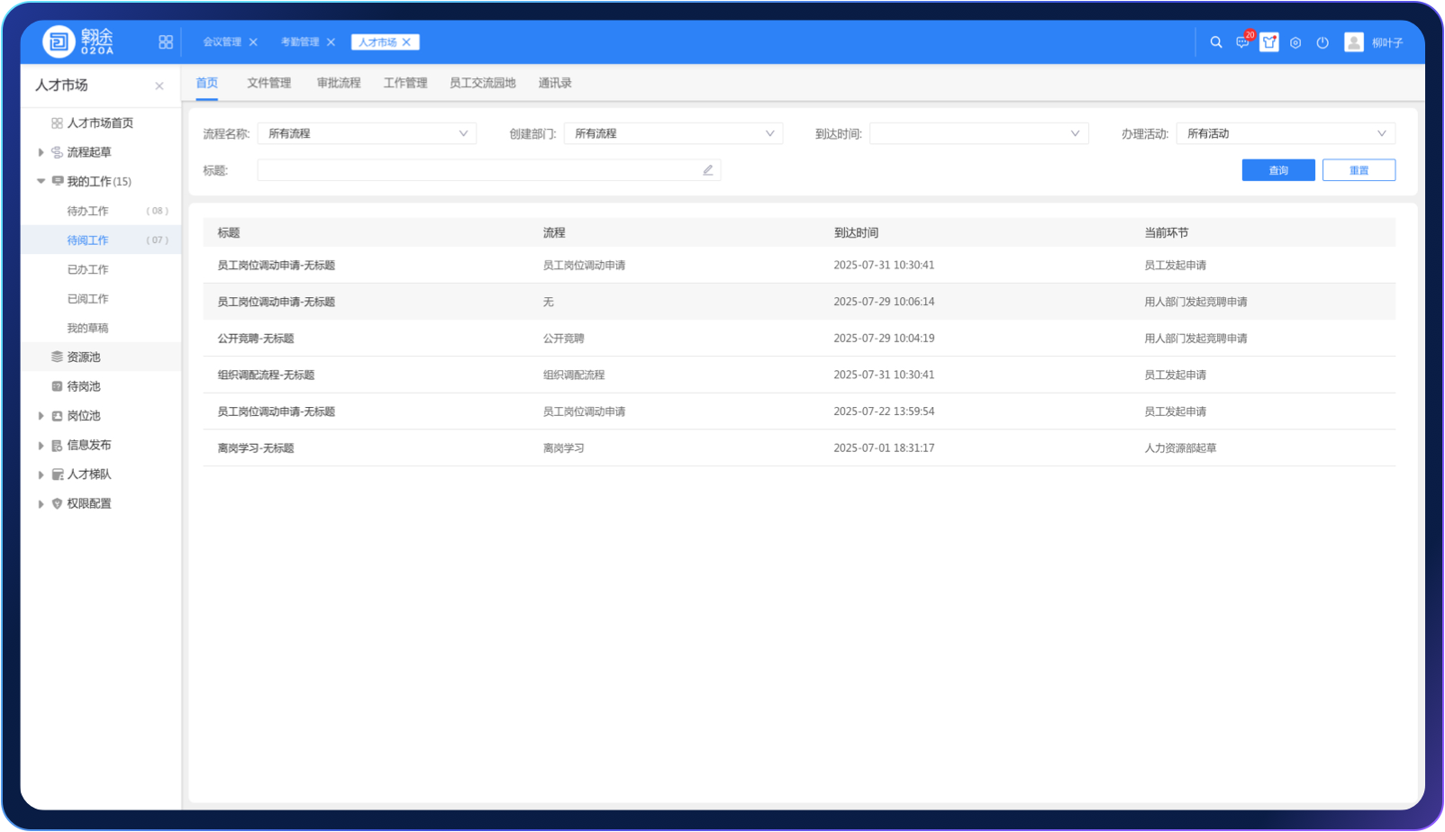Click the search magnifier icon
This screenshot has height=832, width=1445.
[x=1216, y=42]
